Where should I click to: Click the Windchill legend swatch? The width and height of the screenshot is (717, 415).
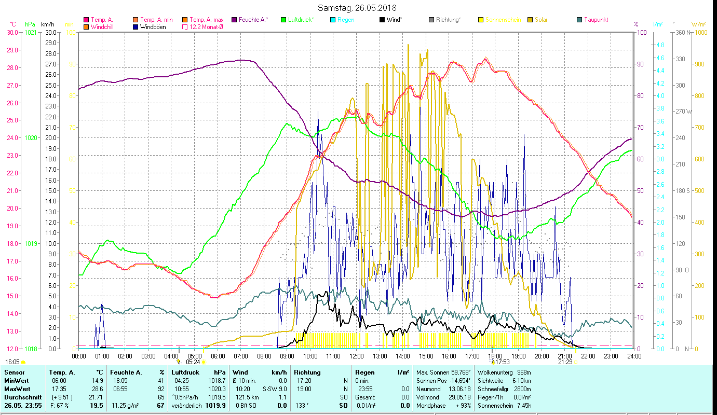tap(86, 27)
